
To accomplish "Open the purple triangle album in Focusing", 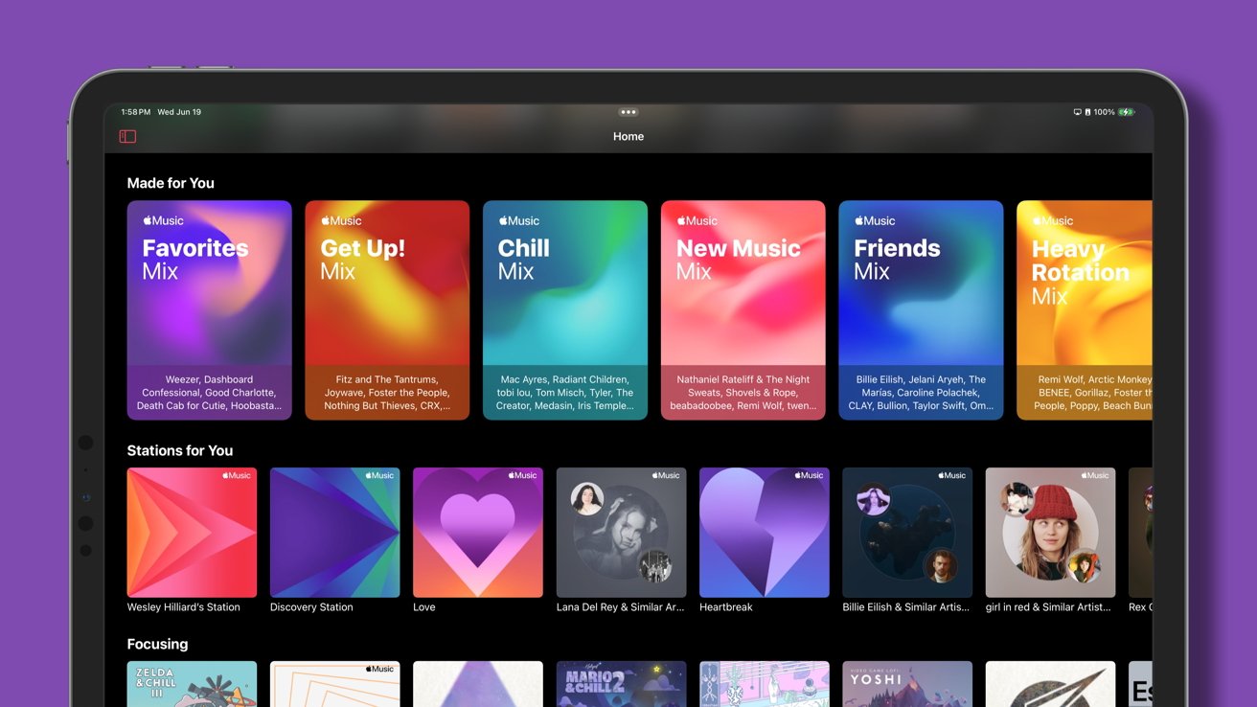I will pos(478,684).
